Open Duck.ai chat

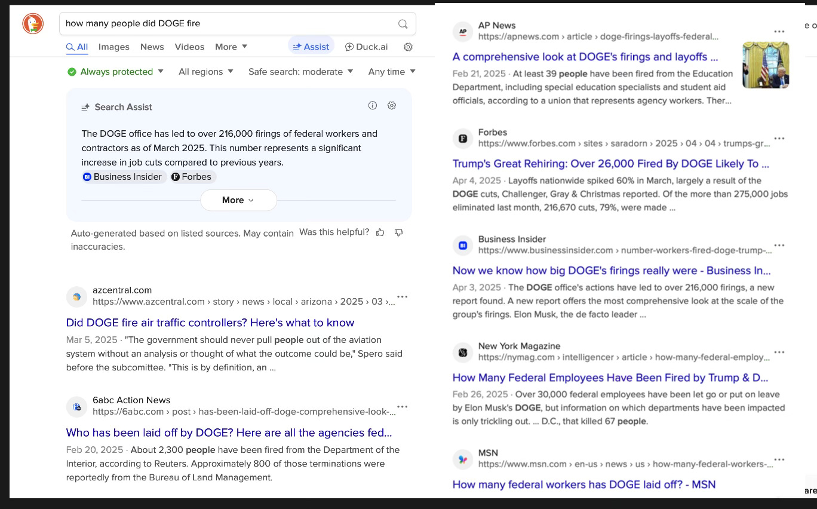coord(366,47)
